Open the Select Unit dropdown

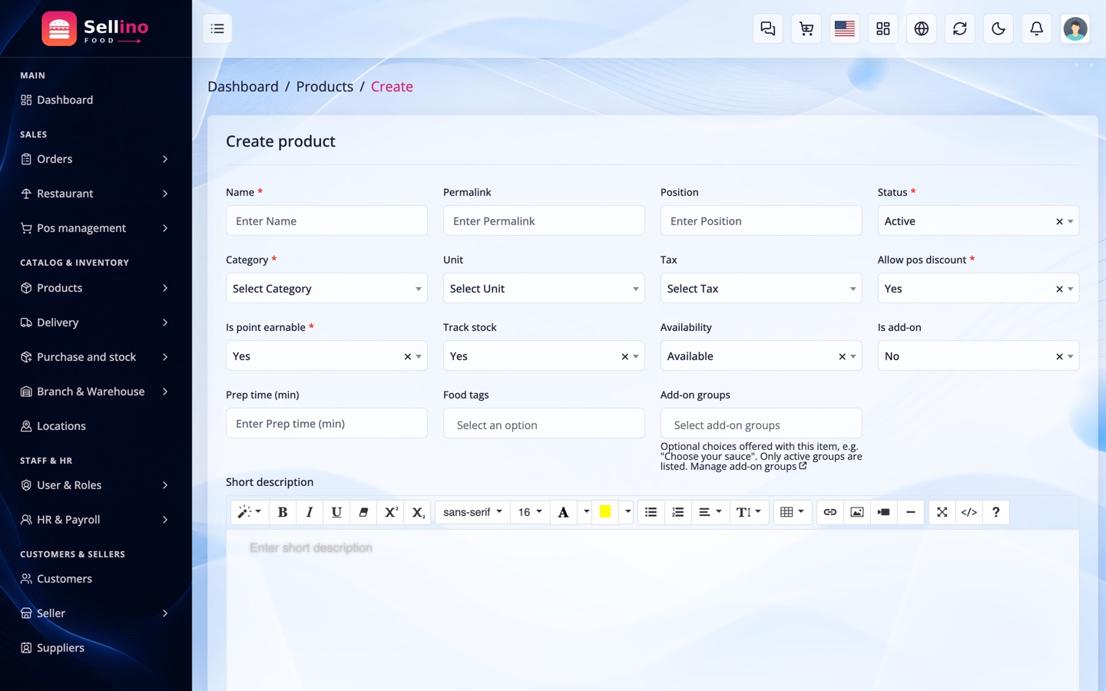tap(544, 289)
